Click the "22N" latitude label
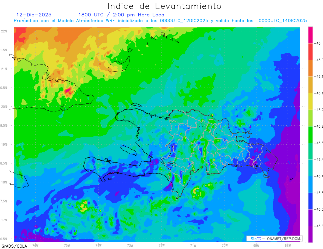323x249 pixels. point(4,31)
